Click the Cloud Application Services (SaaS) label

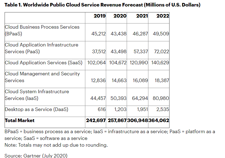44,63
